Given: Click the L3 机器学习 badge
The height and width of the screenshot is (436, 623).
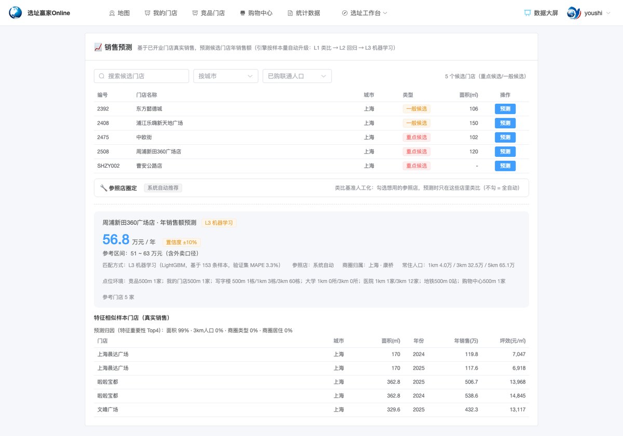Looking at the screenshot, I should [219, 223].
